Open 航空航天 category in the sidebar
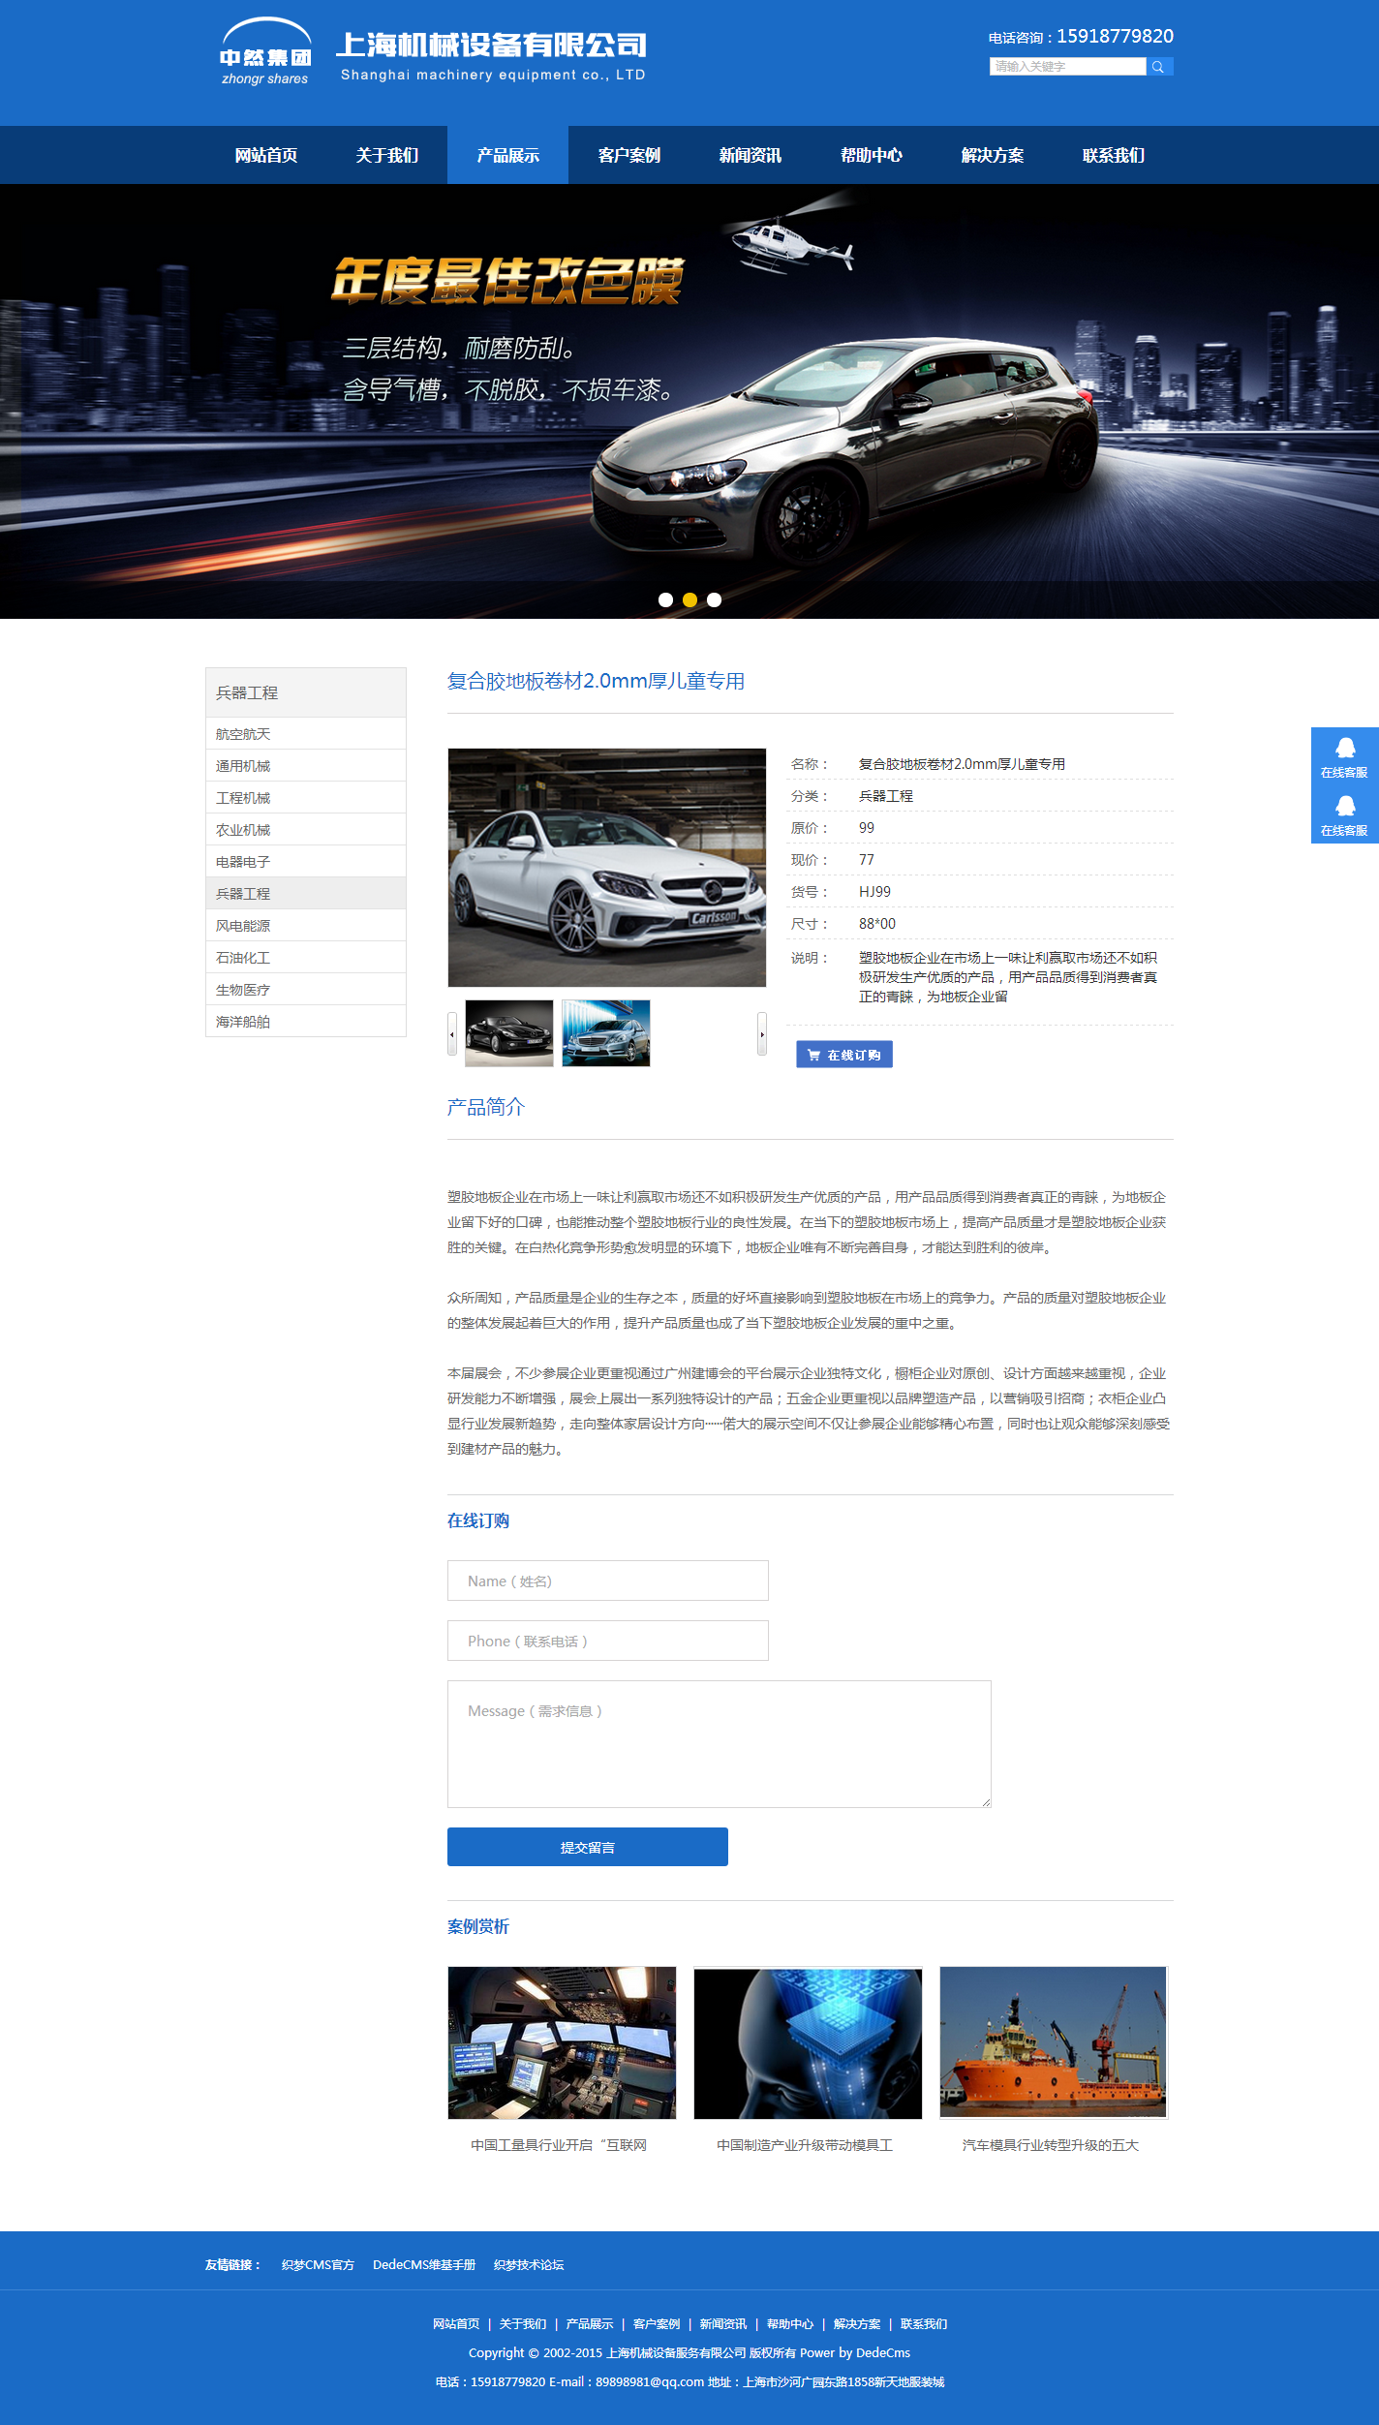This screenshot has width=1379, height=2425. (243, 734)
